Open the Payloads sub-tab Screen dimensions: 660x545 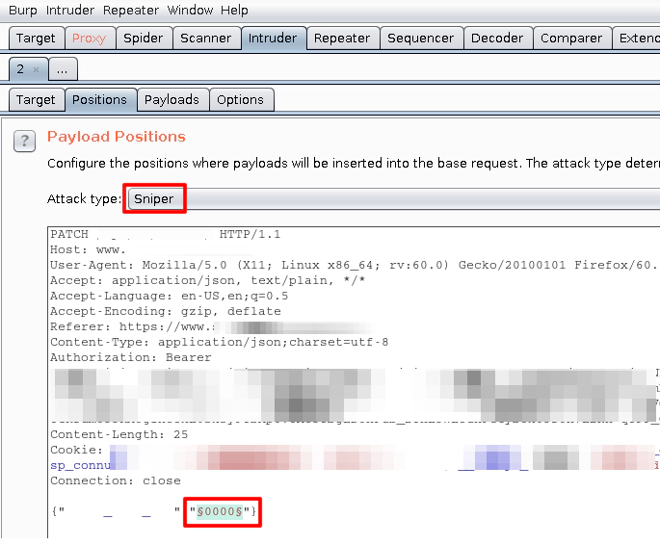coord(172,99)
